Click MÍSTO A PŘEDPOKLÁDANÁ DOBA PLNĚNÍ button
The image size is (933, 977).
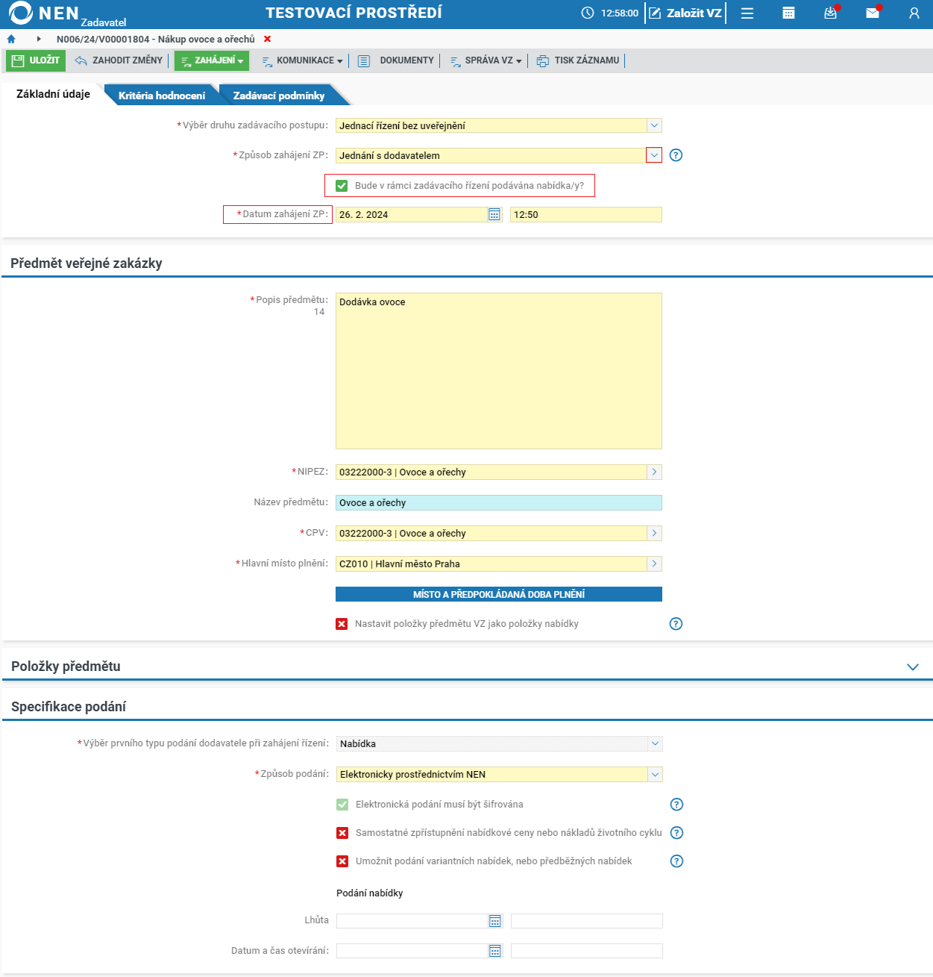(499, 594)
